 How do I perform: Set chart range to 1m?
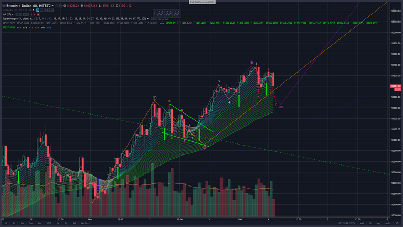coord(22,223)
